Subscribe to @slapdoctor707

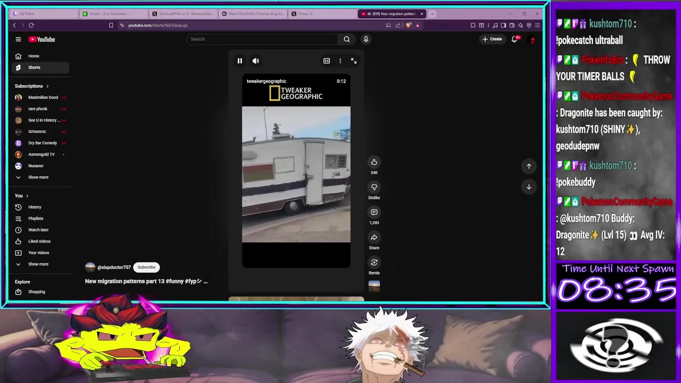pos(146,267)
